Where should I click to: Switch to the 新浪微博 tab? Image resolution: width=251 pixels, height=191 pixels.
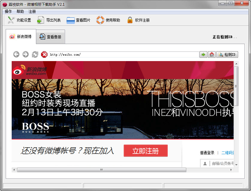pyautogui.click(x=21, y=37)
